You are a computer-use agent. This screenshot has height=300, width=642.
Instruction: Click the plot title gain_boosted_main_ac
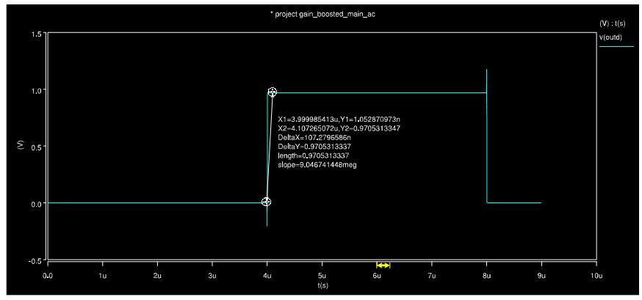[323, 15]
